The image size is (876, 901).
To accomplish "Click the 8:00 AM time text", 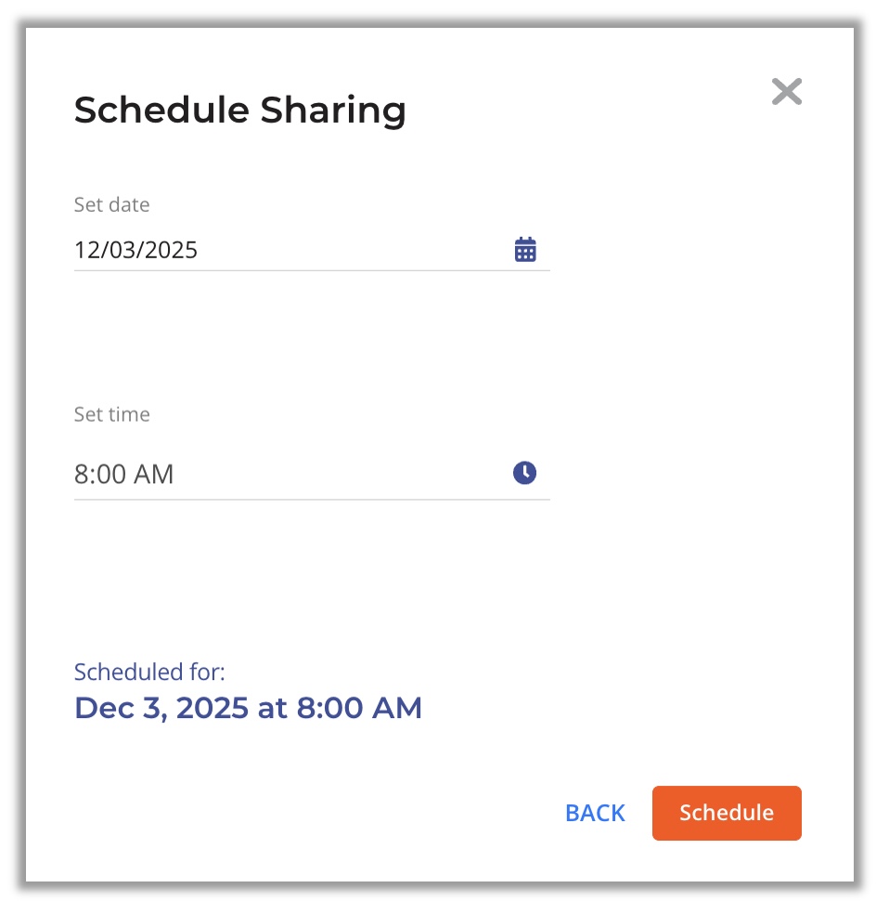I will click(123, 475).
